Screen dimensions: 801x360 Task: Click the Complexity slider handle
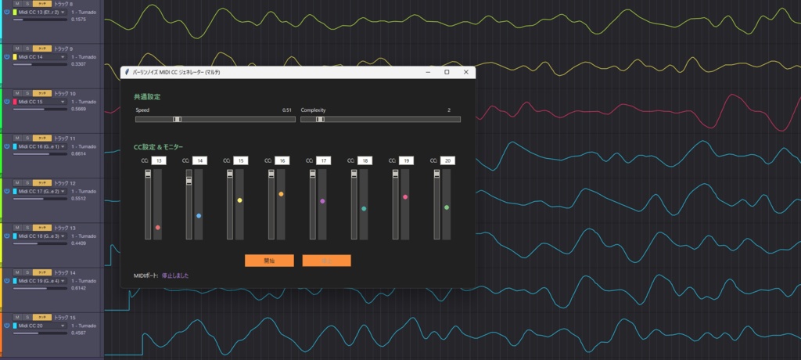(x=320, y=119)
